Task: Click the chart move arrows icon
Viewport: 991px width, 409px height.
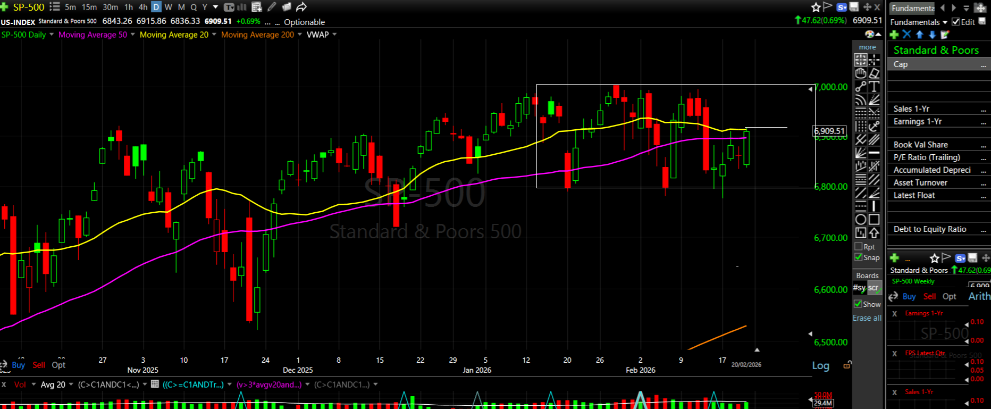Action: click(867, 7)
